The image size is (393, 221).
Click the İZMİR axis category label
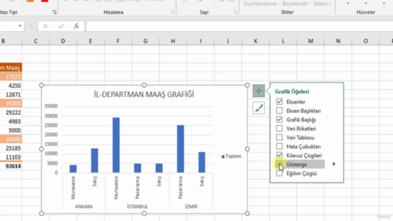click(x=191, y=206)
